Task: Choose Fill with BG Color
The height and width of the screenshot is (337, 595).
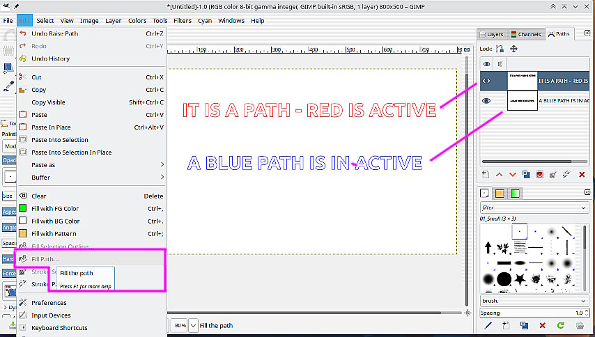Action: coord(92,221)
